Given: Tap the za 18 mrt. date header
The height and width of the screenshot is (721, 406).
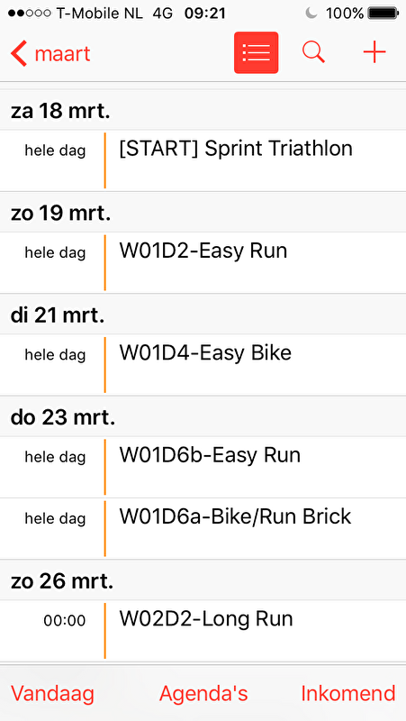Looking at the screenshot, I should pyautogui.click(x=60, y=111).
